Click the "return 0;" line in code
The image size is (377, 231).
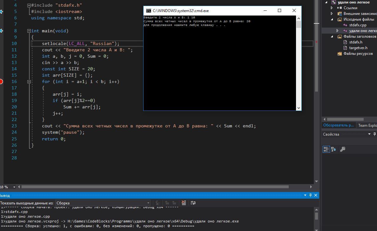tap(54, 139)
